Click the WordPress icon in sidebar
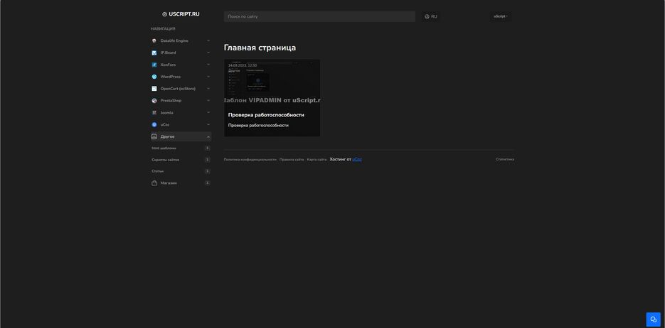Screen dimensions: 665x328 154,77
